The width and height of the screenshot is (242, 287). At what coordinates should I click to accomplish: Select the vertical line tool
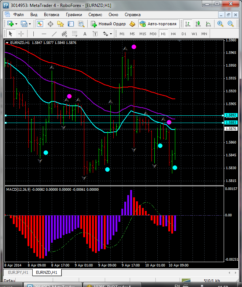coord(34,34)
